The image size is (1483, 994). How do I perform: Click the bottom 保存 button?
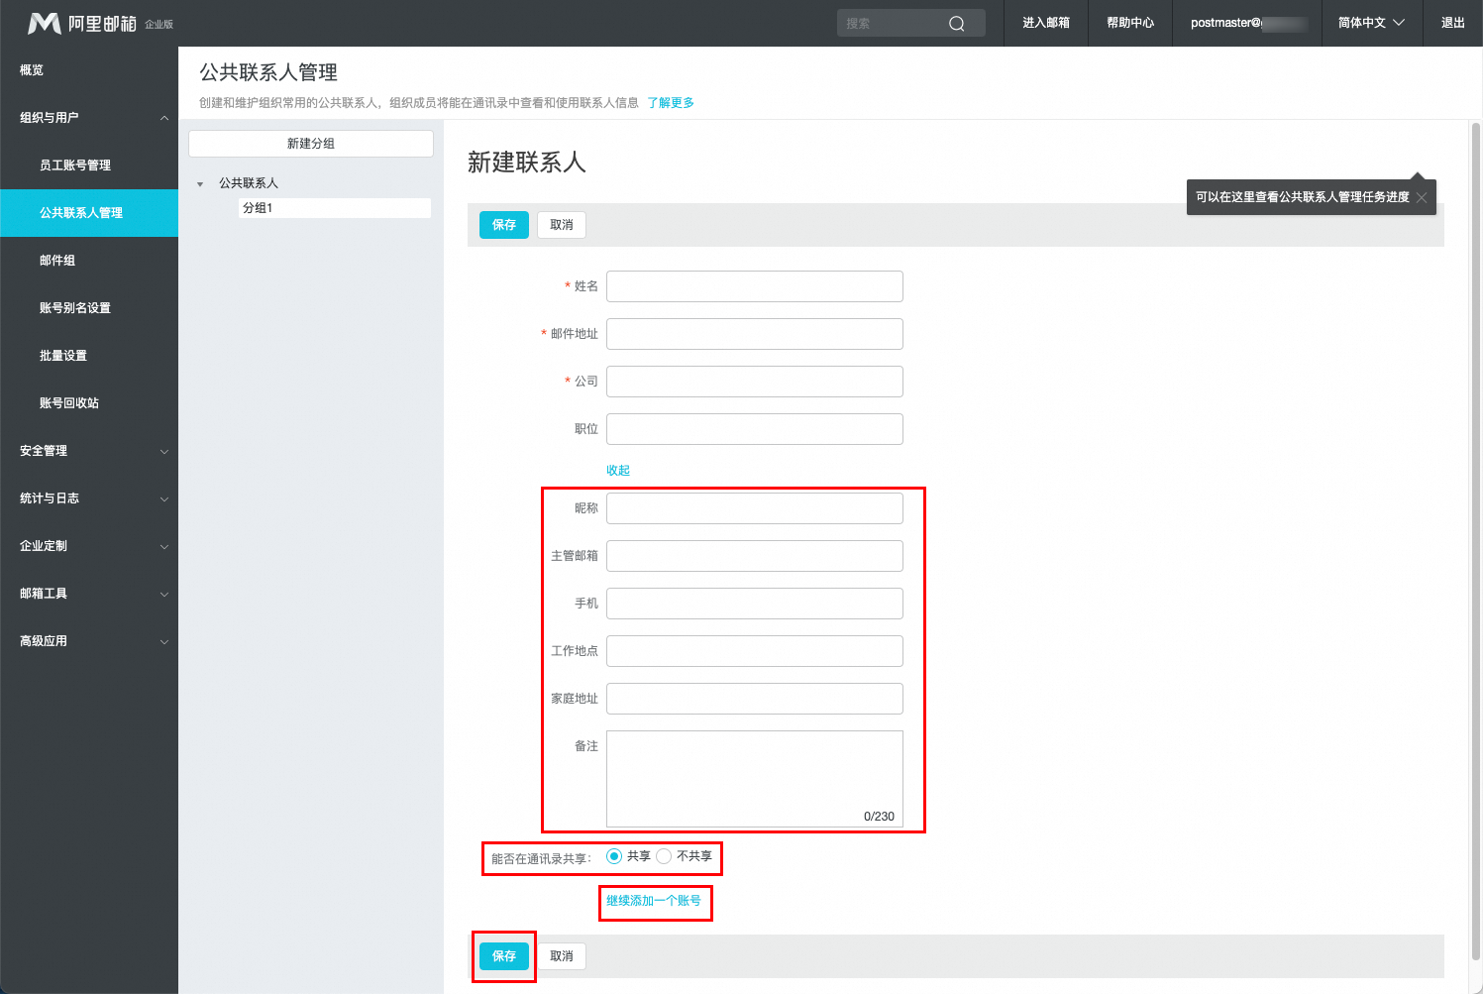(504, 956)
